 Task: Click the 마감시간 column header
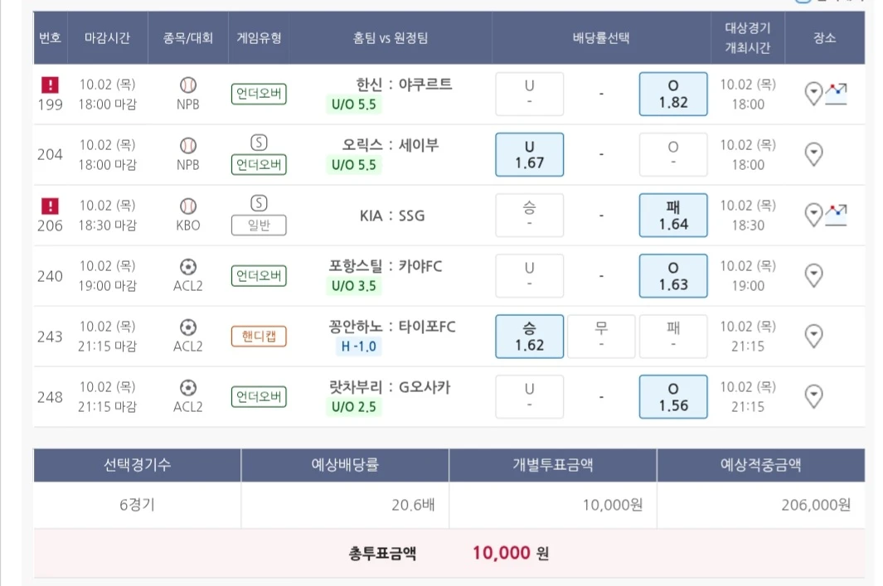108,38
